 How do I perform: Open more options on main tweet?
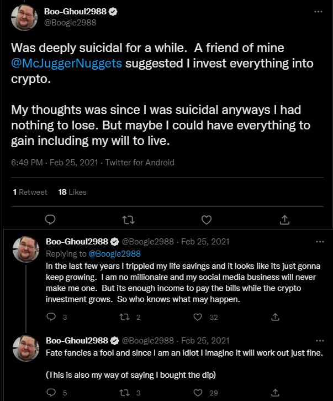pos(318,12)
